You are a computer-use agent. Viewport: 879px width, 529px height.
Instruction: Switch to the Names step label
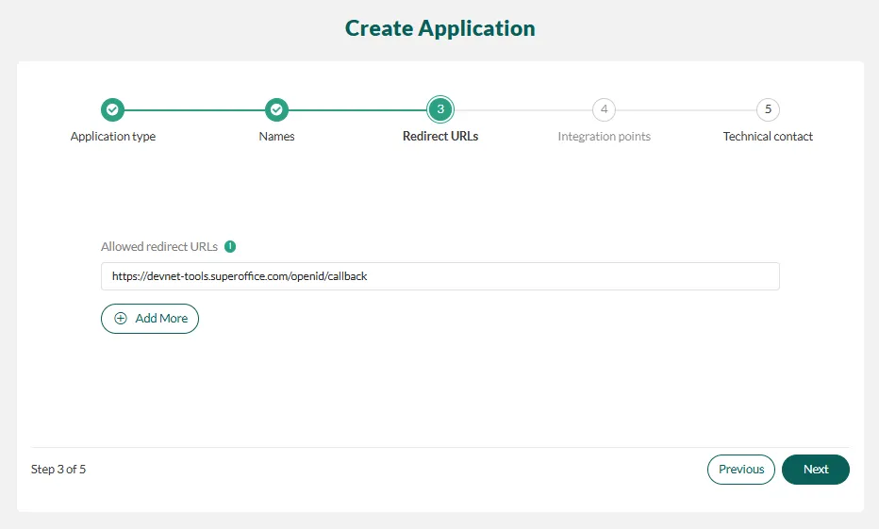[276, 137]
